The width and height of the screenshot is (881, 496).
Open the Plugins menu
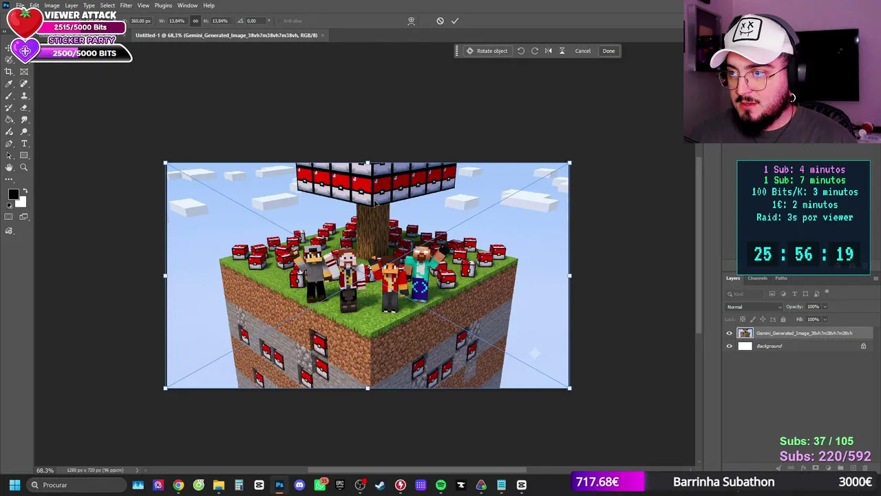[x=163, y=6]
